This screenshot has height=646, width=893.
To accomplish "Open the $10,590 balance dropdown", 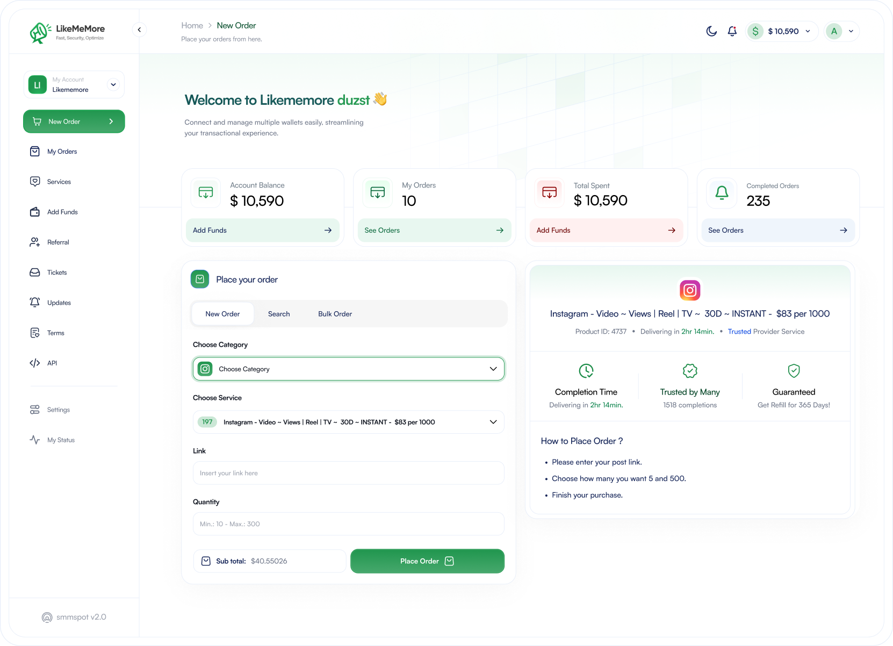I will tap(783, 31).
